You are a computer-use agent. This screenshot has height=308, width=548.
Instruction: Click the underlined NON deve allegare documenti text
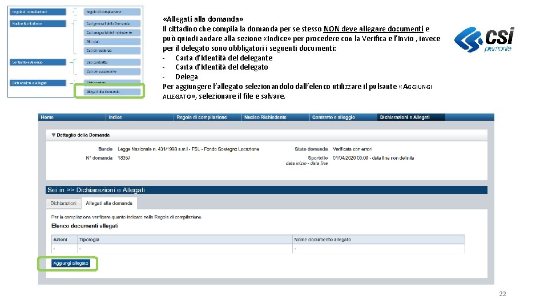(373, 29)
